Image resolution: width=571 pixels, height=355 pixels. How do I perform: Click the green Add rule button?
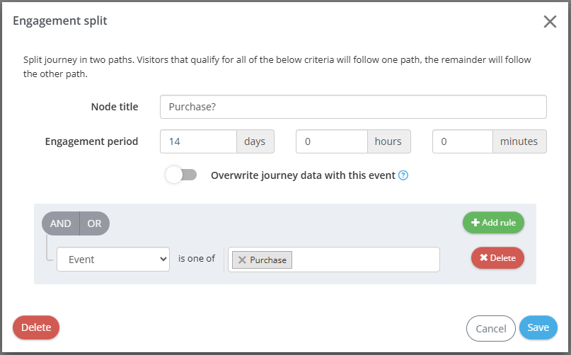[493, 223]
